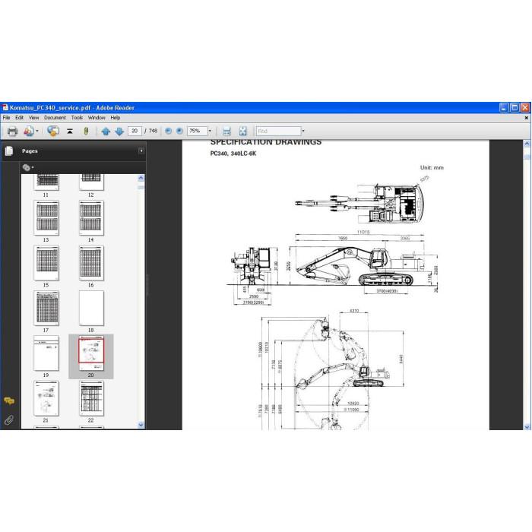Click the 'Unit: mm' label
532x532 pixels.
click(x=432, y=168)
